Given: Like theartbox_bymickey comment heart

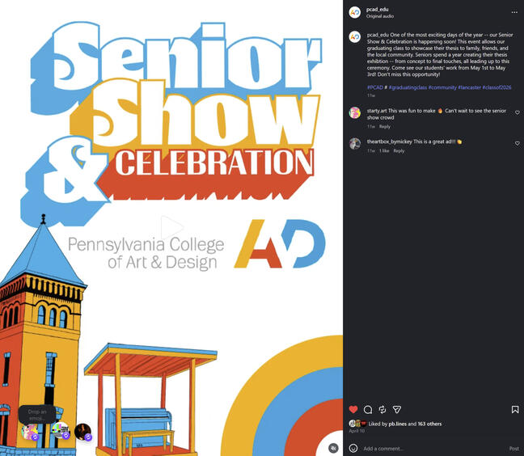Looking at the screenshot, I should tap(518, 143).
